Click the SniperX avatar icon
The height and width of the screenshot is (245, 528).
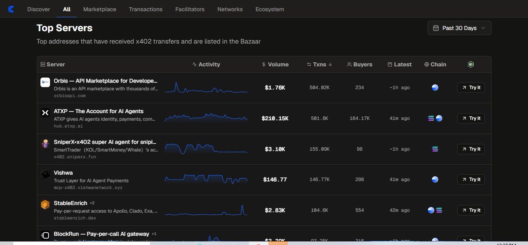coord(45,144)
